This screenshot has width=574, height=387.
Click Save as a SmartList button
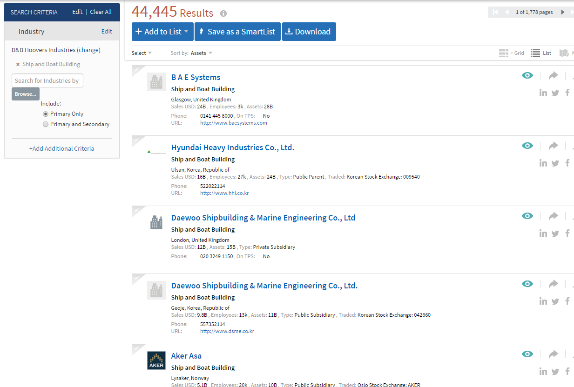(x=237, y=32)
